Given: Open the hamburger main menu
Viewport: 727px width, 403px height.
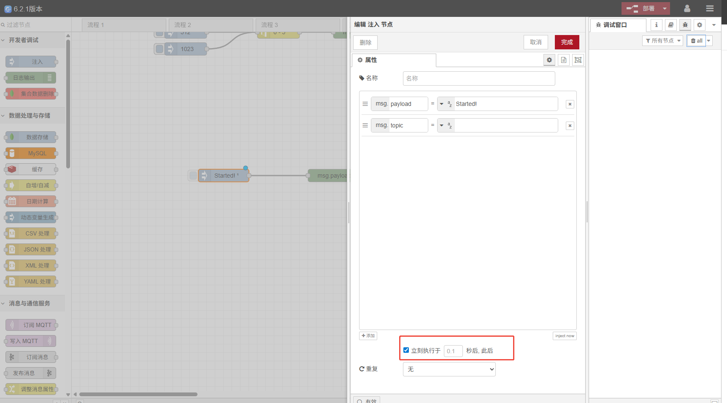Looking at the screenshot, I should pyautogui.click(x=710, y=8).
